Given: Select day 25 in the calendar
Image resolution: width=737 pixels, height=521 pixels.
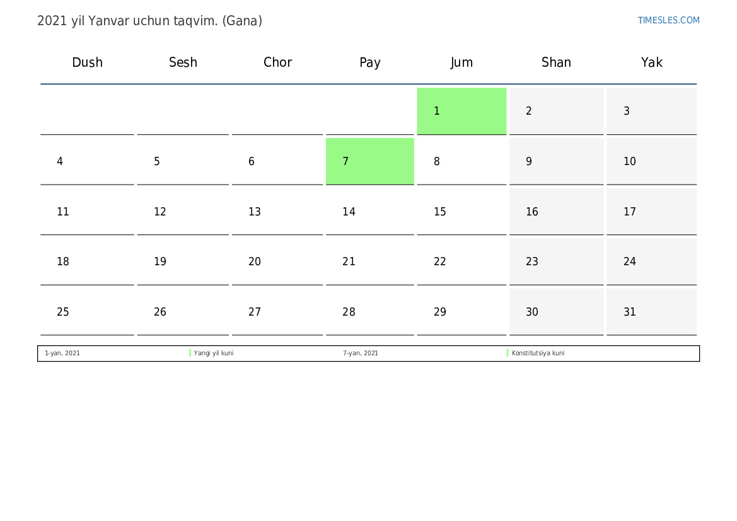Looking at the screenshot, I should [87, 311].
